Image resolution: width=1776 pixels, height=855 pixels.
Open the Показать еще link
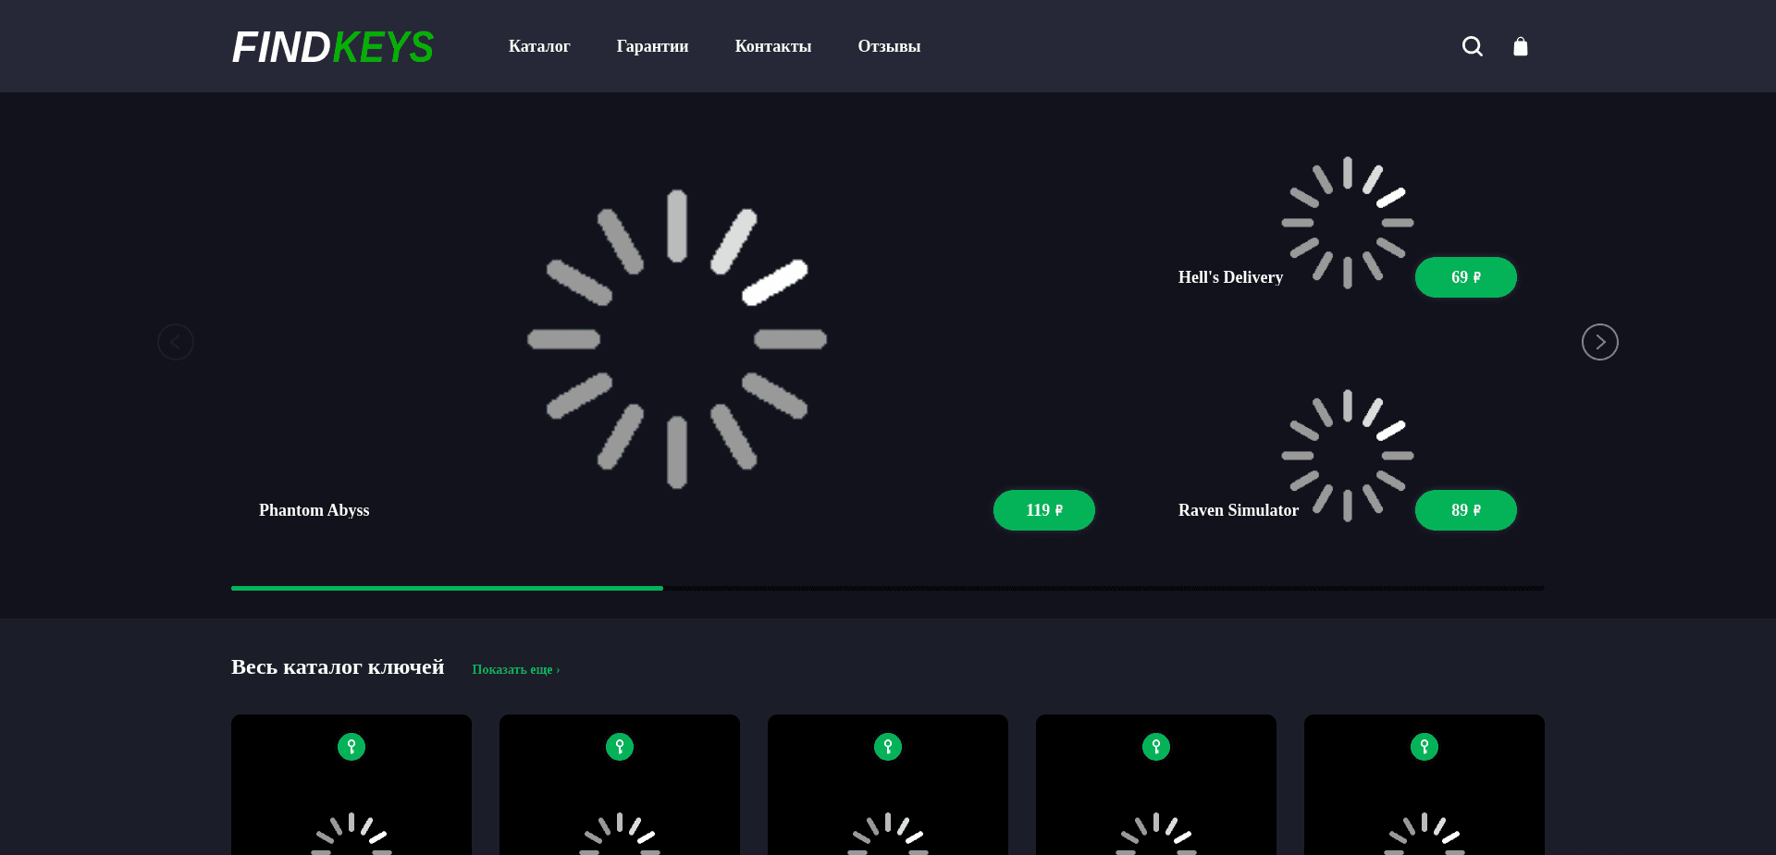pyautogui.click(x=515, y=669)
